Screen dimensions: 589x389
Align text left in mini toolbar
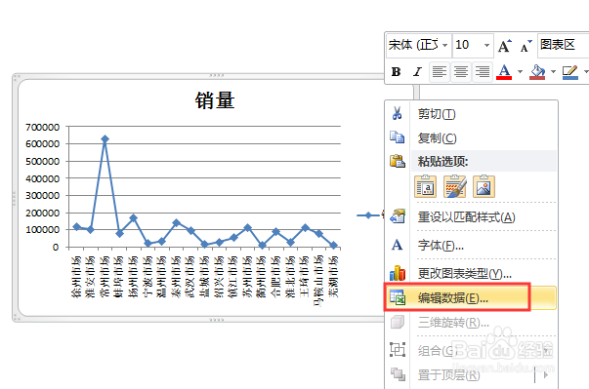[440, 71]
